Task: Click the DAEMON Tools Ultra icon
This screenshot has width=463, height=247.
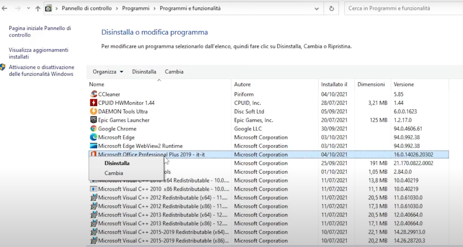Action: 94,111
